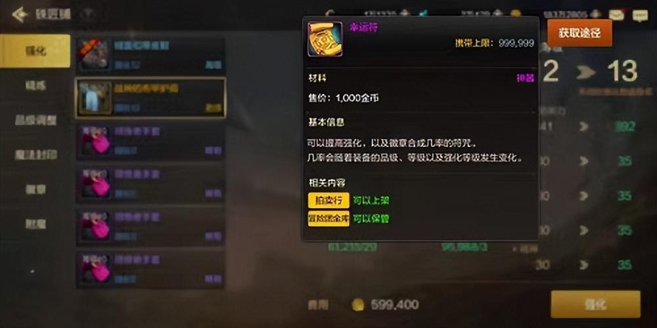Select the fourth item with pink bag icon
Screen dimensions: 657x328
95,184
